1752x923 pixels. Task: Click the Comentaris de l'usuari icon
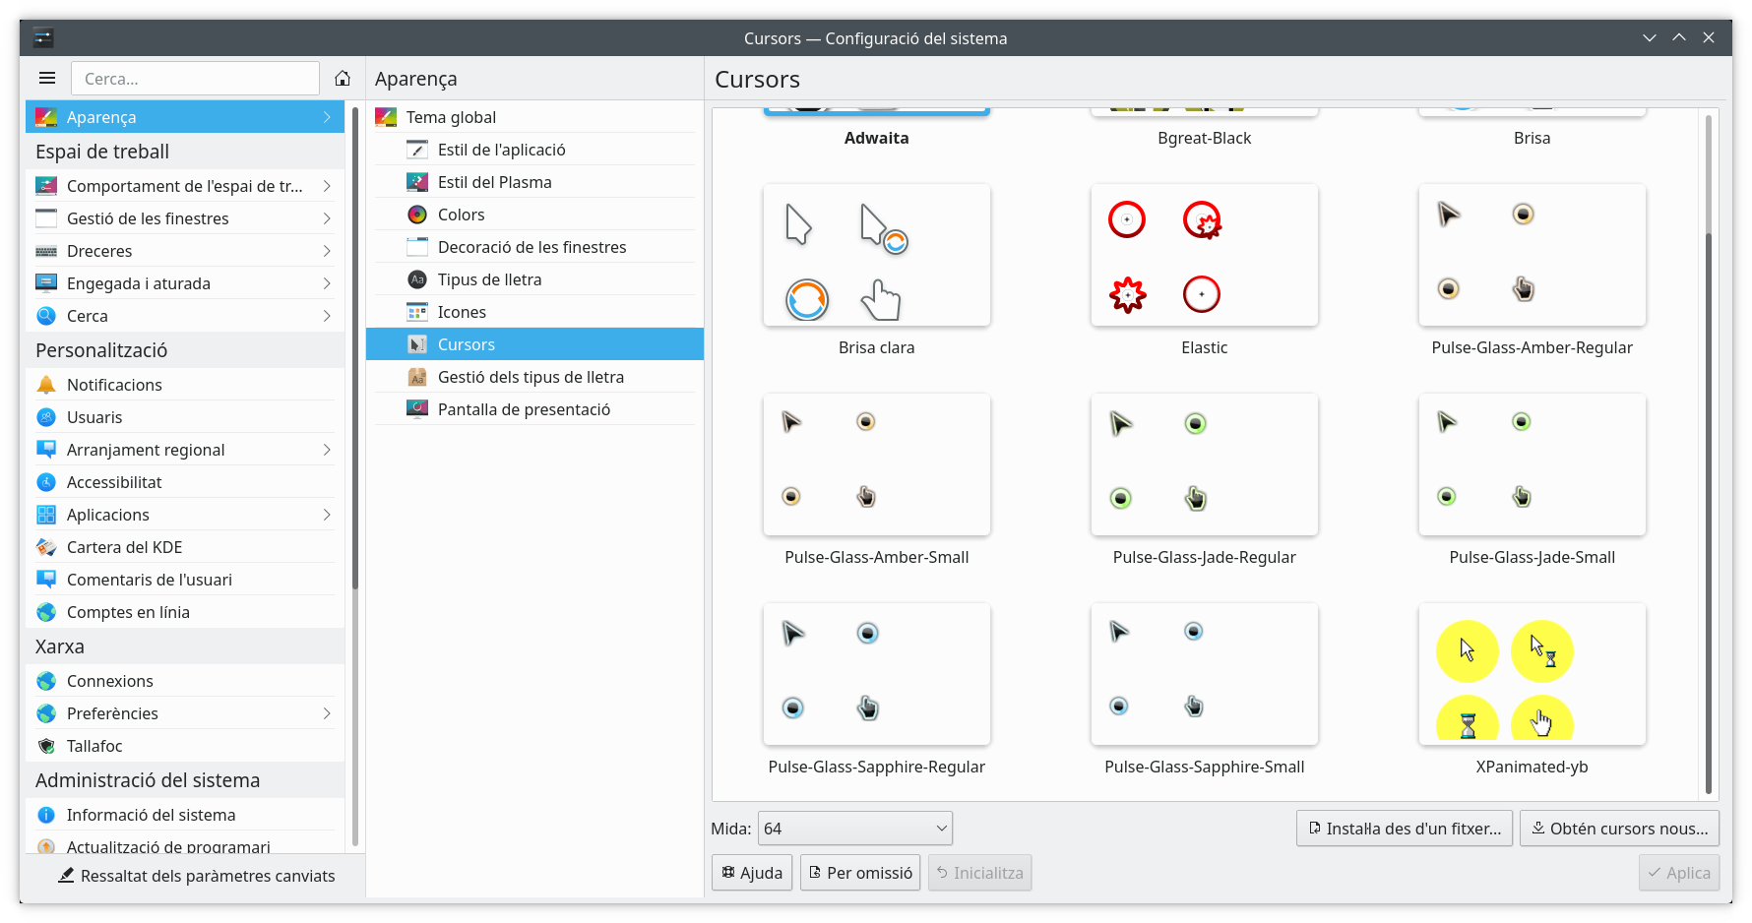pos(46,580)
